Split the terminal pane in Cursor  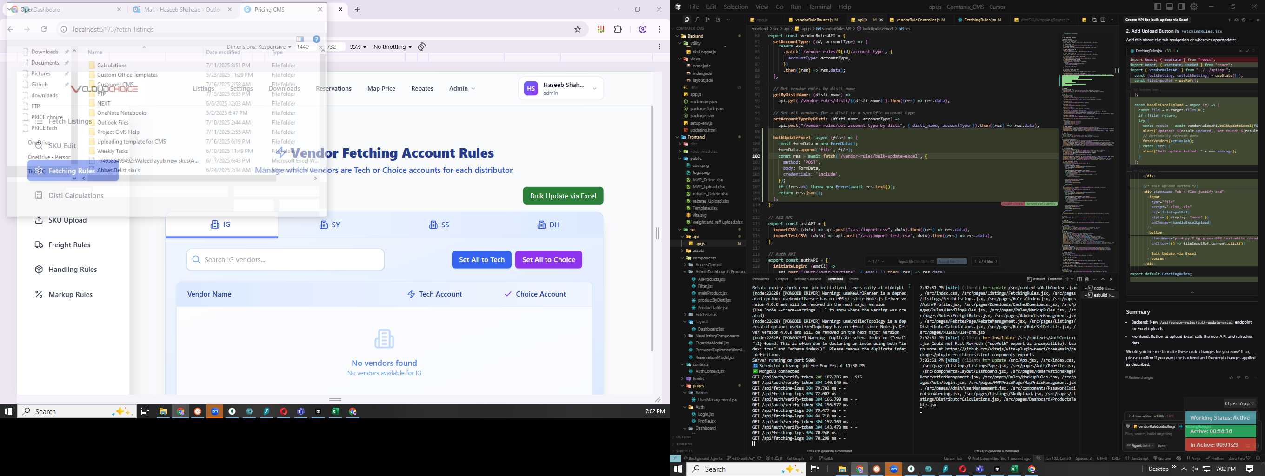click(1079, 279)
